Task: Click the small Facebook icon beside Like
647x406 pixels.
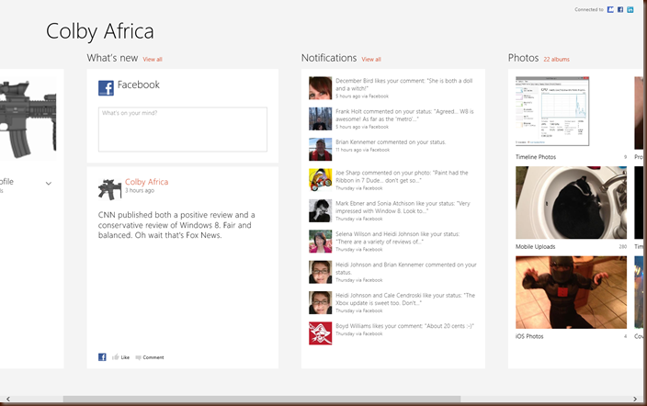Action: pyautogui.click(x=102, y=357)
